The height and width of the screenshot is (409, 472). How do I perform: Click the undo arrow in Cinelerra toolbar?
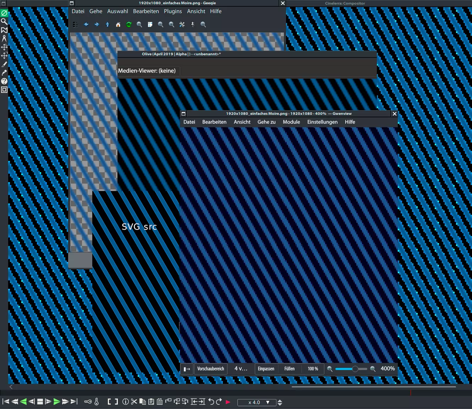(x=211, y=402)
